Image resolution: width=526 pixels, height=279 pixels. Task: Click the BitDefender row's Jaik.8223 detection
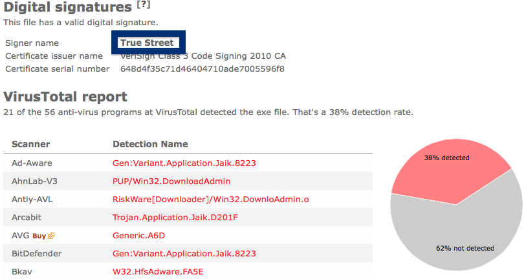184,254
